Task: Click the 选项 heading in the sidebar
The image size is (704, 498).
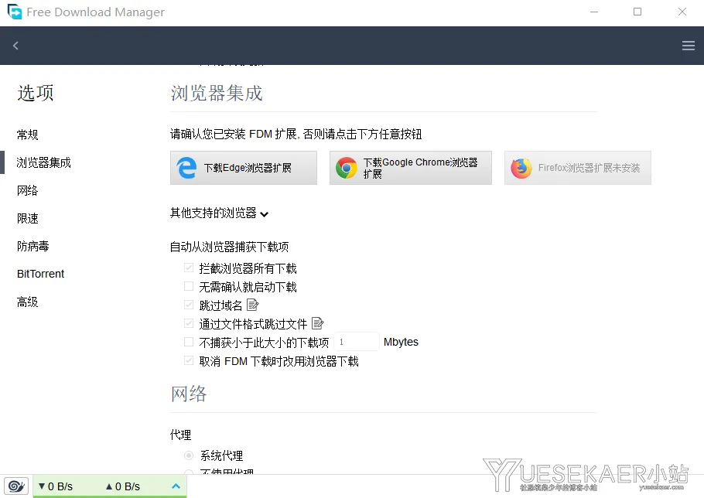Action: point(36,93)
